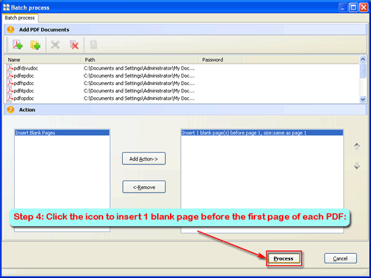Image resolution: width=371 pixels, height=278 pixels.
Task: Click the Cancel button
Action: (340, 258)
